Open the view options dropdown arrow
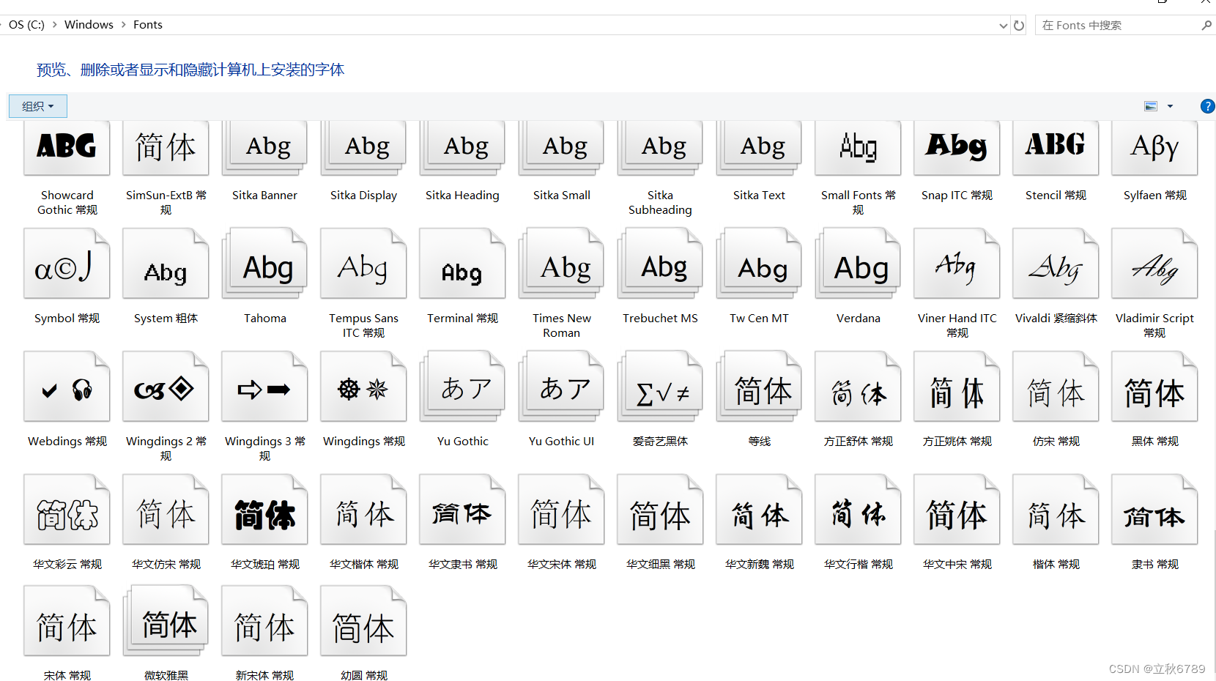 [1170, 106]
